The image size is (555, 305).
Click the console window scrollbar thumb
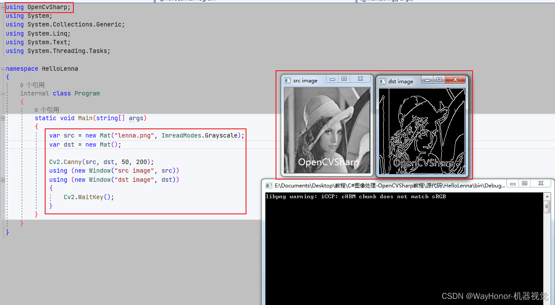click(546, 206)
